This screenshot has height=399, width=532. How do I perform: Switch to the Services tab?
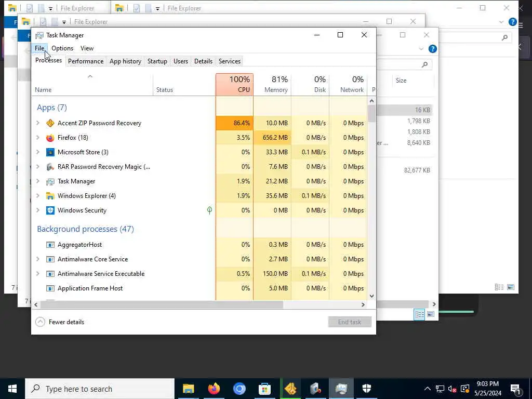click(229, 61)
